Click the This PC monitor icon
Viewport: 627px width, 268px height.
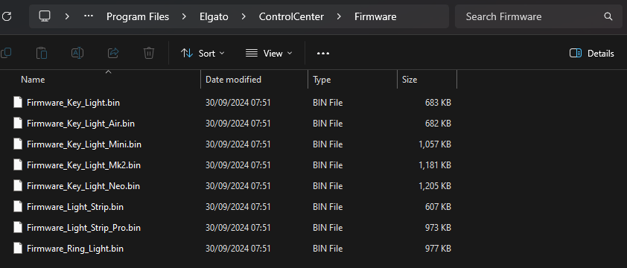[45, 16]
